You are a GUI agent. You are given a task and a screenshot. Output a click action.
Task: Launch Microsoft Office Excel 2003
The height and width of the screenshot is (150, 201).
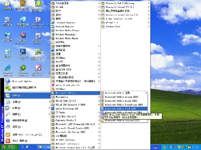click(x=124, y=101)
